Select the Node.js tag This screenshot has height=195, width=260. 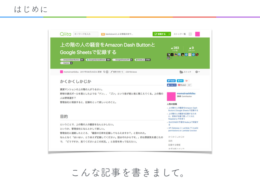[142, 60]
